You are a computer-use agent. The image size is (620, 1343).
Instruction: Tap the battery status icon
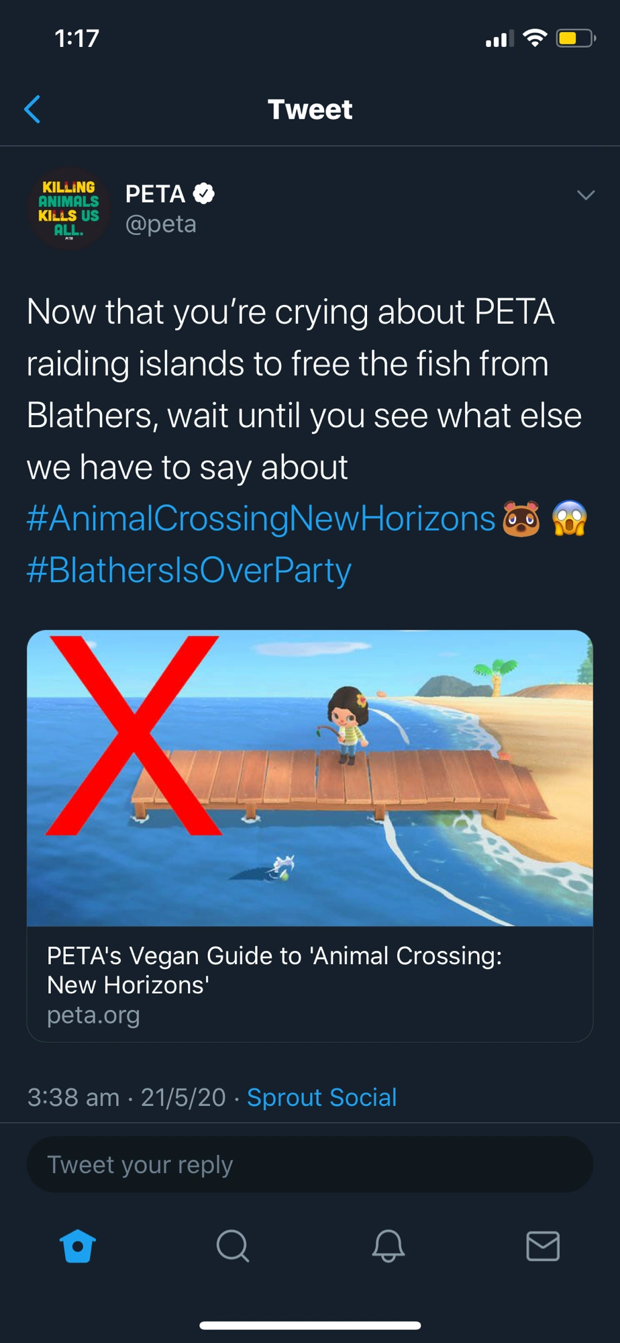pyautogui.click(x=576, y=38)
